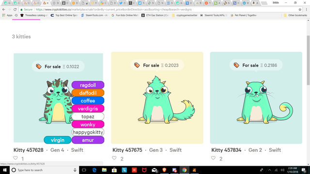Open Task View from the taskbar
Viewport: 310px width, 174px height.
[84, 170]
